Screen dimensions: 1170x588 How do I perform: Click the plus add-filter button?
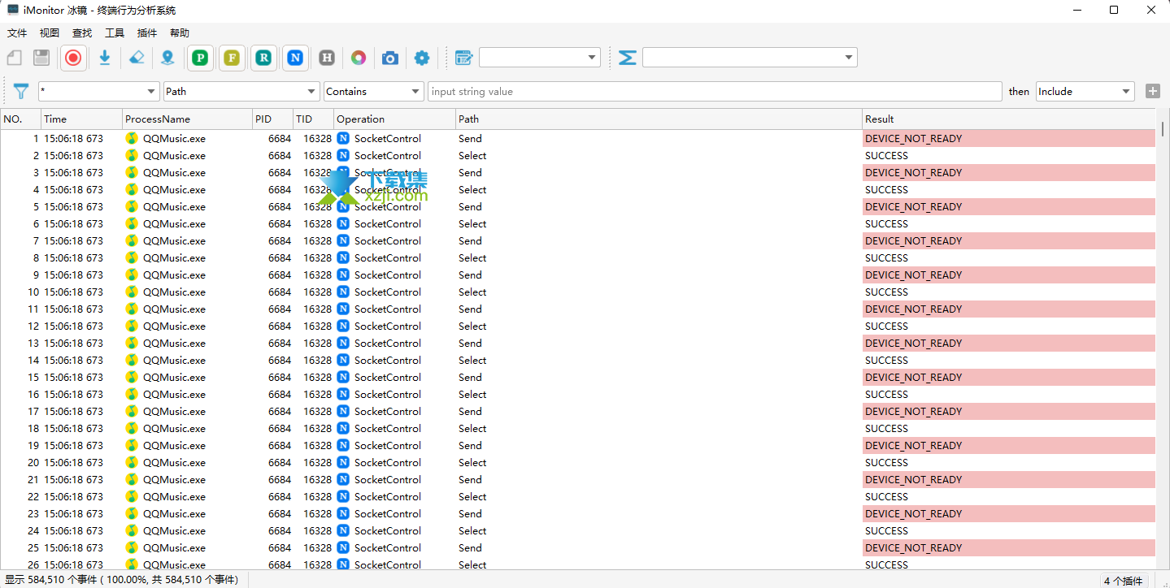point(1153,91)
